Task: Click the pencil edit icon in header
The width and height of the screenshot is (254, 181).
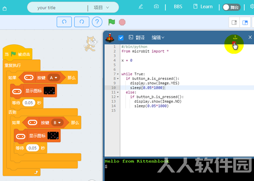Action: (141, 6)
